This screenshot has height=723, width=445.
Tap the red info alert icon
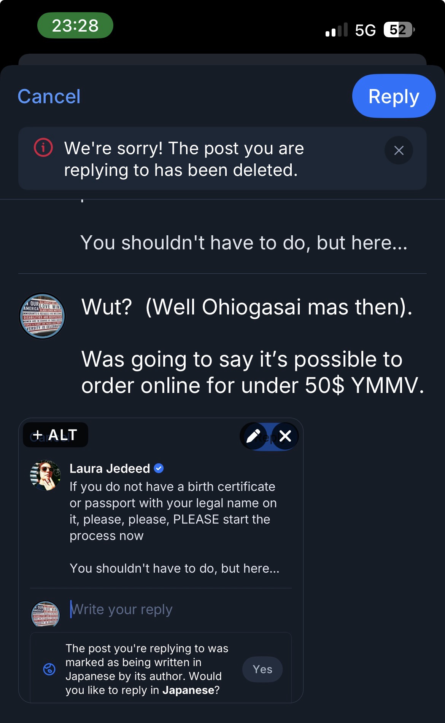point(43,148)
